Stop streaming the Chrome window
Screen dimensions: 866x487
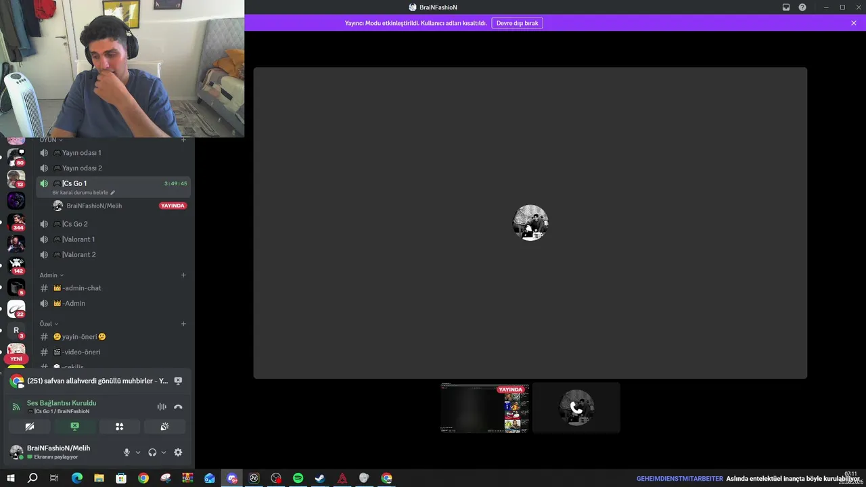[x=178, y=381]
